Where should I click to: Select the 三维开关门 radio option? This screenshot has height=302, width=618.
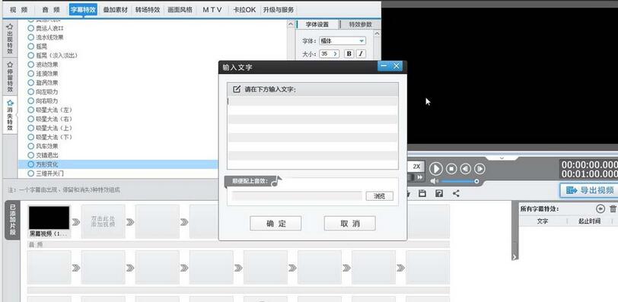click(x=30, y=173)
